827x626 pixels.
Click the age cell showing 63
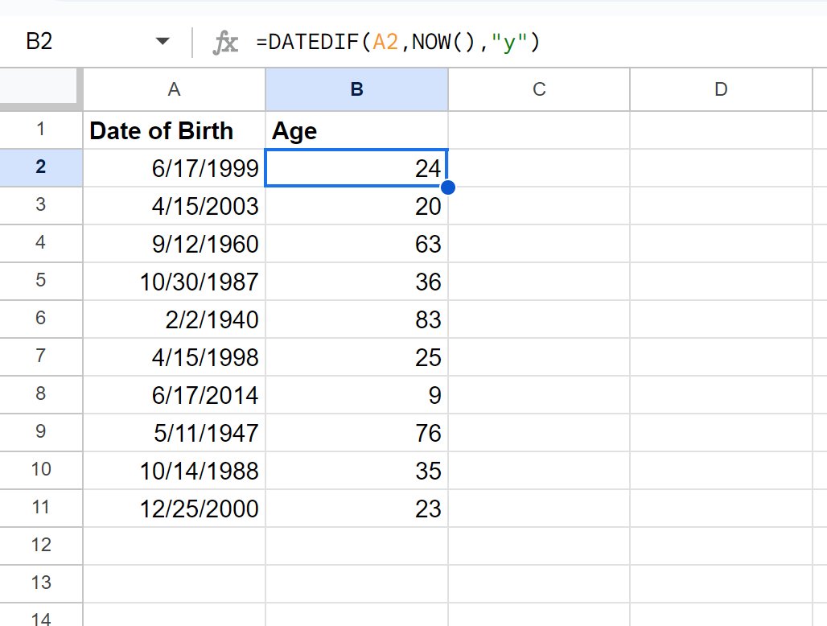click(x=356, y=244)
